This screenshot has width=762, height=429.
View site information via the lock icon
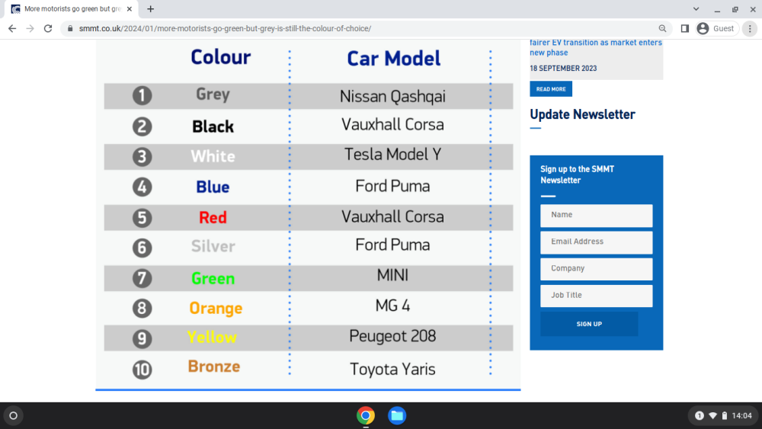click(x=70, y=29)
